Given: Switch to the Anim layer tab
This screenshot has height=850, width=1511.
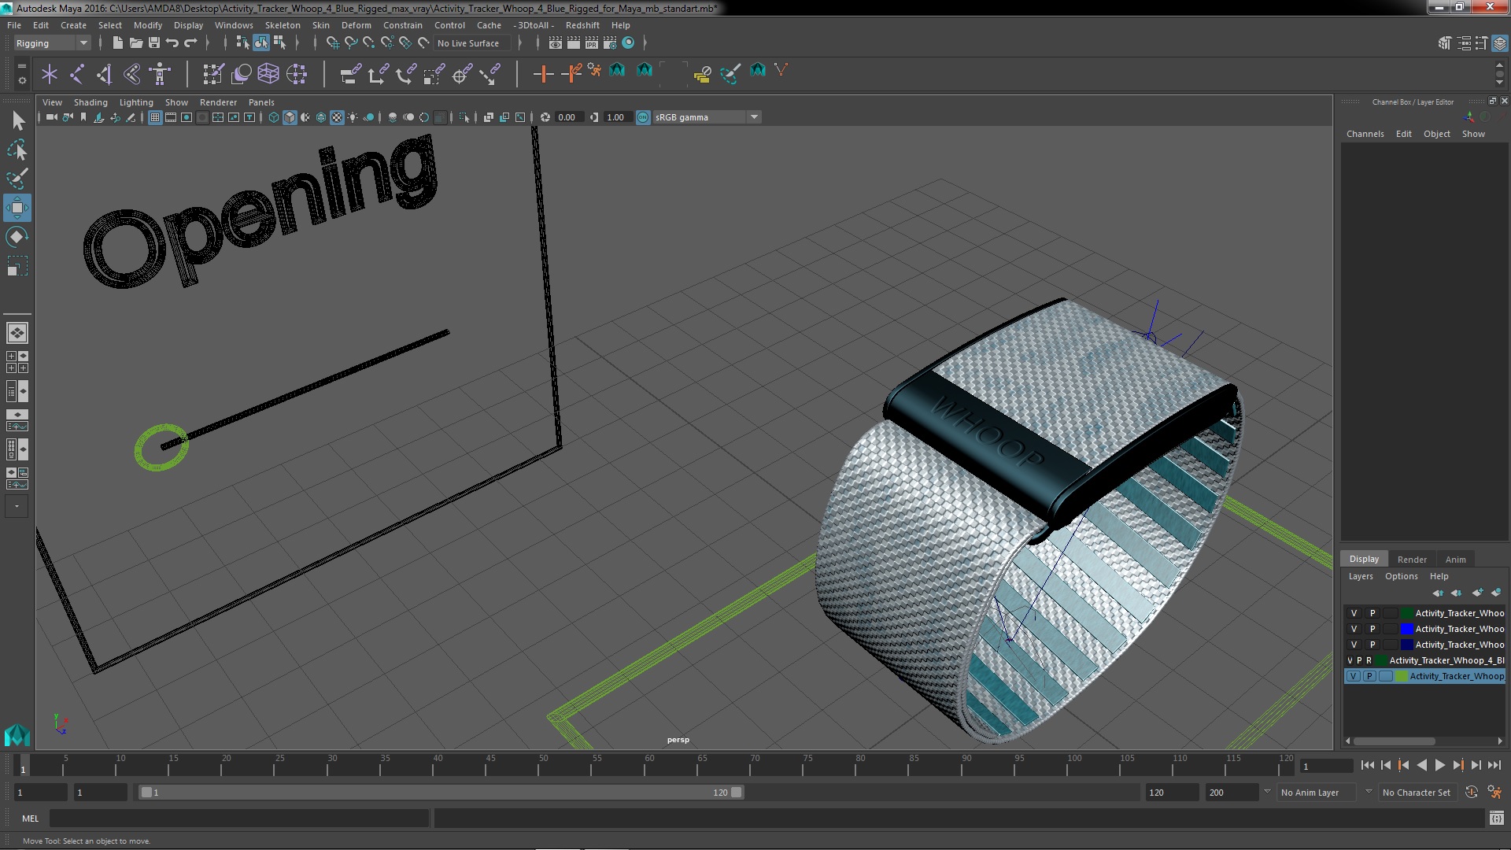Looking at the screenshot, I should [1455, 560].
